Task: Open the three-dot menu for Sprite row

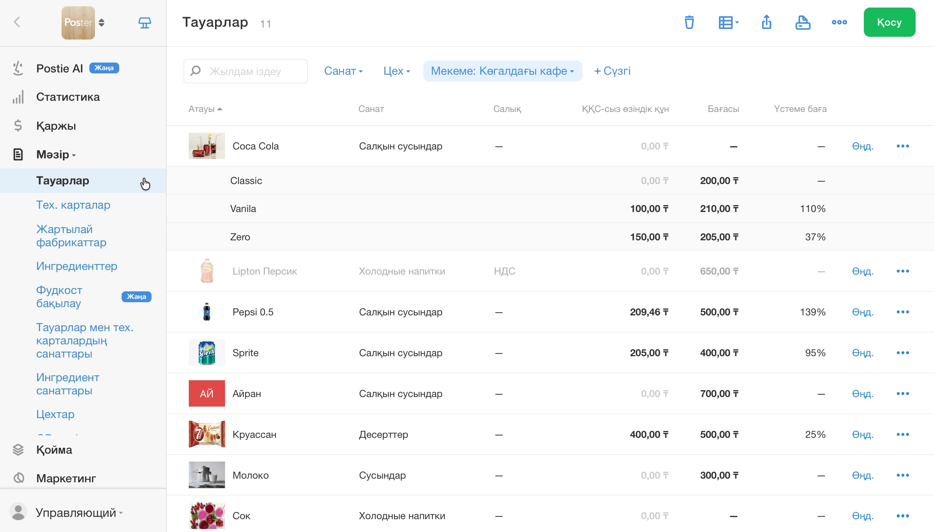Action: coord(903,353)
